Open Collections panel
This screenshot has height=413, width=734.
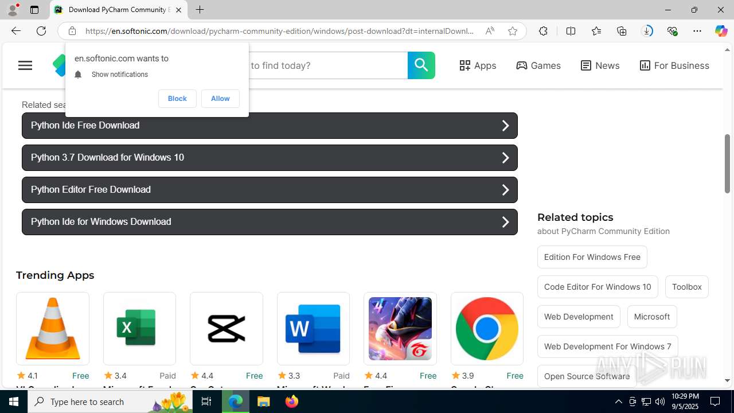622,31
